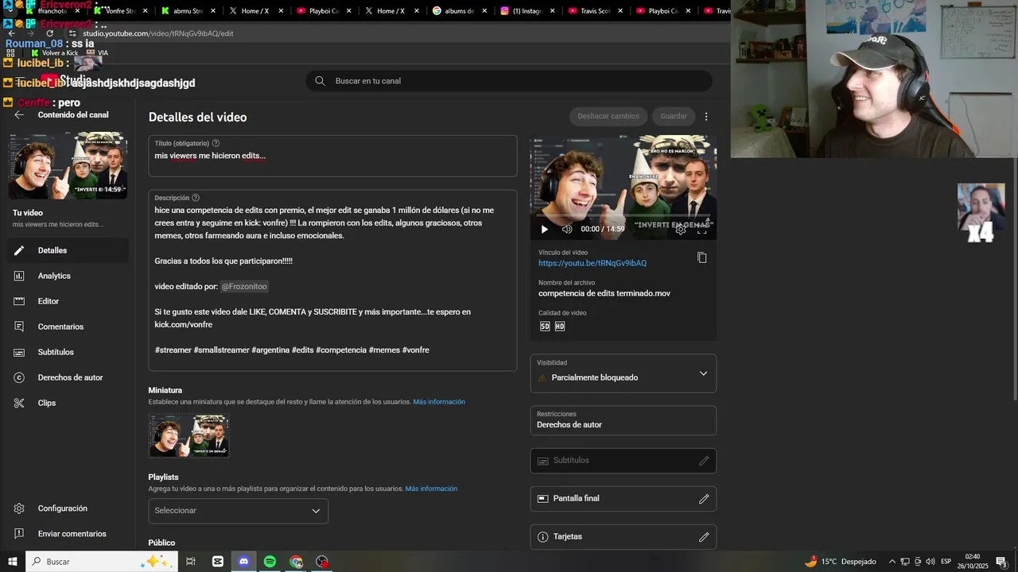Click the warning icon beside Parcialmente bloqueado
Screen dimensions: 1018x572
tap(542, 378)
